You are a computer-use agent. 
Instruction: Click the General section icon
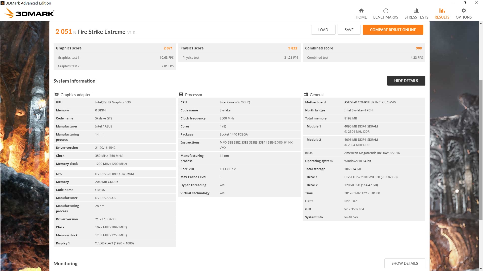[x=306, y=95]
